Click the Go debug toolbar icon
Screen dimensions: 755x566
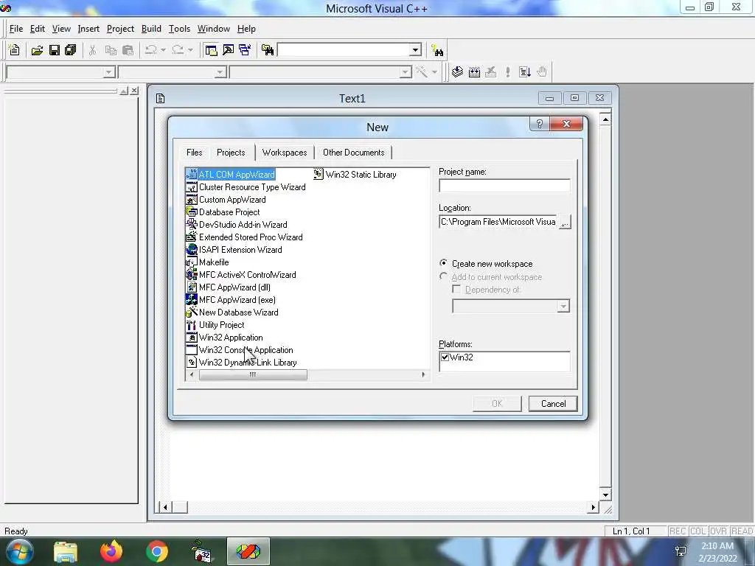coord(525,72)
